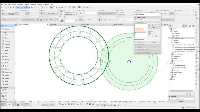Select 0. Ground Floor in the Navigator tree
200x112 pixels.
tap(179, 38)
